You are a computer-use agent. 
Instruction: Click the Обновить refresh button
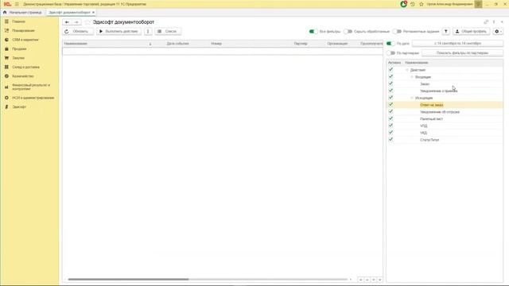coord(78,32)
